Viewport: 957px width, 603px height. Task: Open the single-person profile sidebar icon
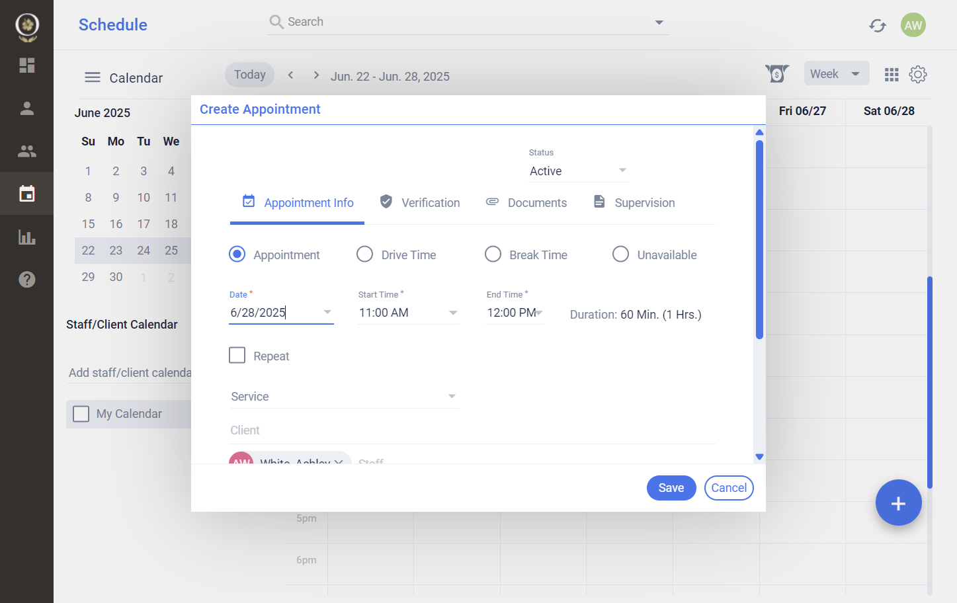coord(27,108)
